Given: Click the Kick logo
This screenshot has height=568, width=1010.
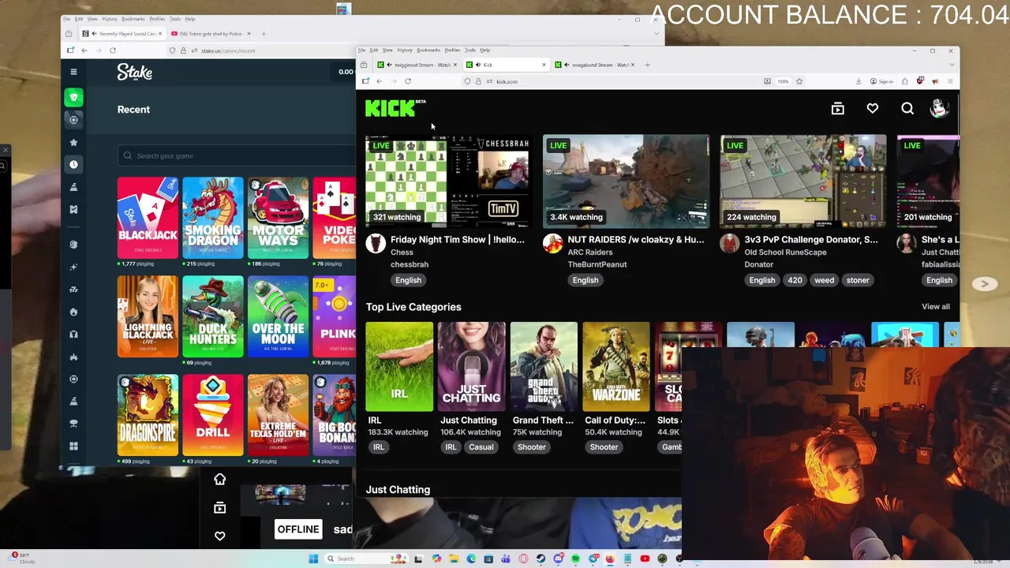Looking at the screenshot, I should (x=394, y=108).
